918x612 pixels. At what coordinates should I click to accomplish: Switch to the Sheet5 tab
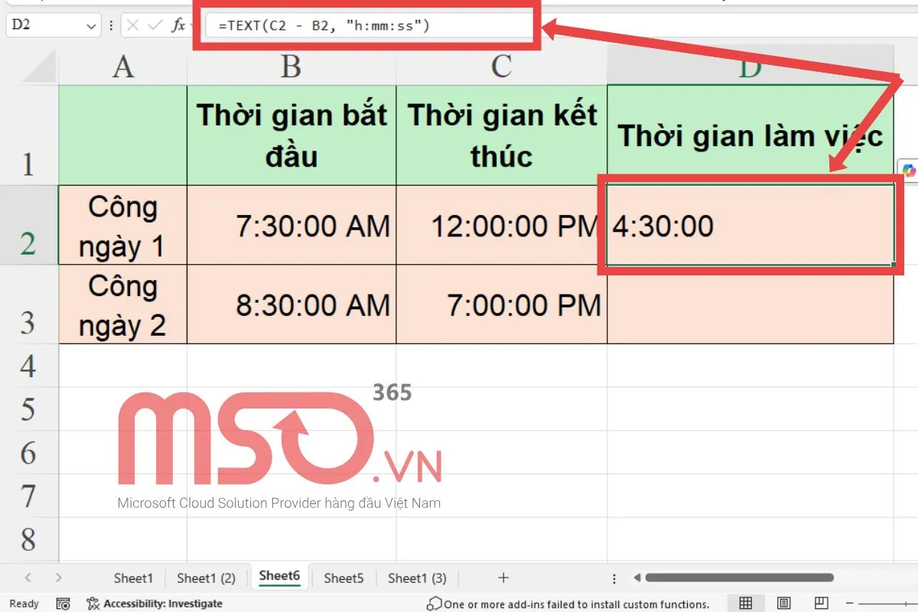tap(343, 578)
